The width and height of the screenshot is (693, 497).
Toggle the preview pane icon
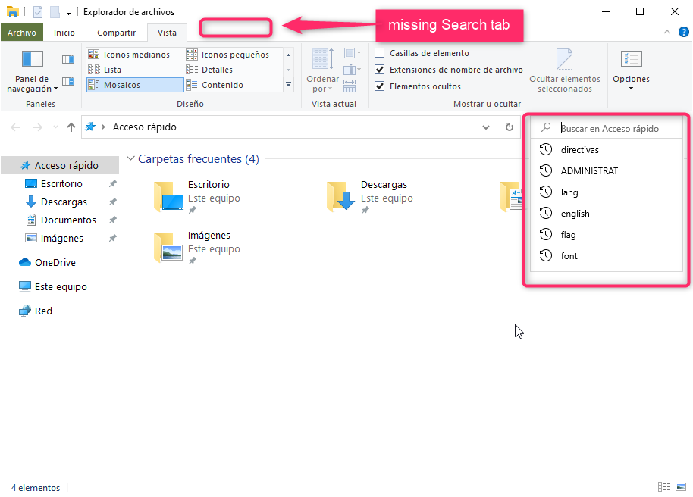[x=68, y=59]
